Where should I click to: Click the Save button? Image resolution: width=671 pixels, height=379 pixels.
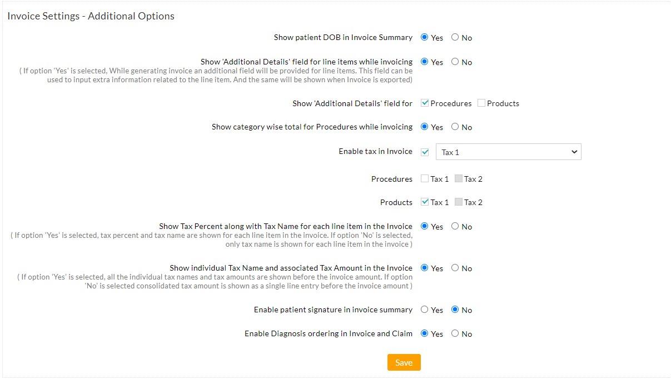404,362
